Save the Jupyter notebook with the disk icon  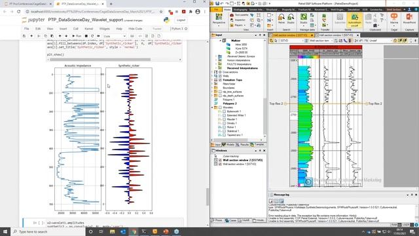pos(24,36)
